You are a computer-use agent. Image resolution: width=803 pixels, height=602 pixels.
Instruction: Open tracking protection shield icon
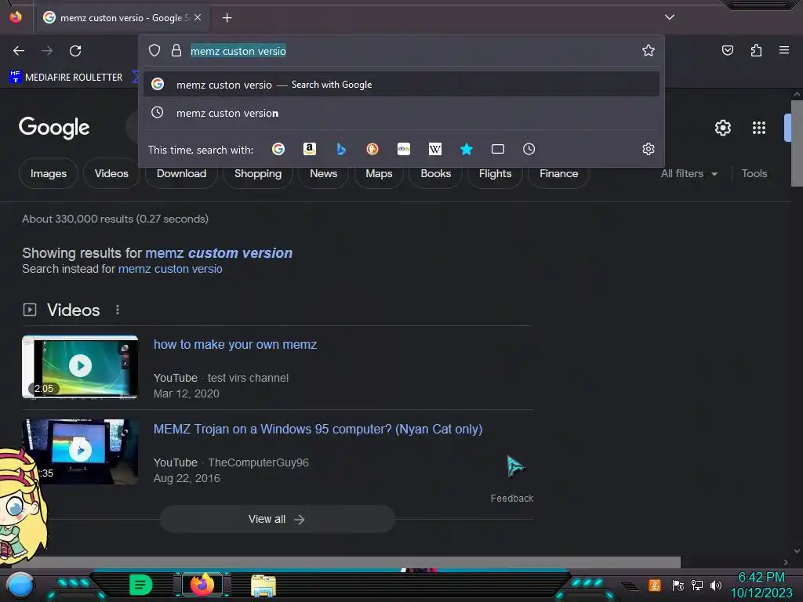(154, 50)
